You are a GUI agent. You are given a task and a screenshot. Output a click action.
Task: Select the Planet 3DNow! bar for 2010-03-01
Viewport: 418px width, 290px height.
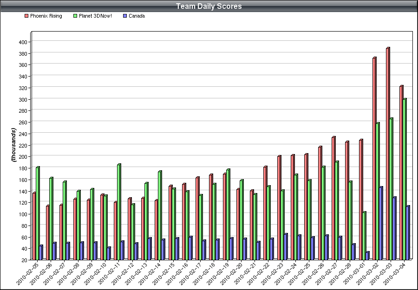pyautogui.click(x=364, y=236)
